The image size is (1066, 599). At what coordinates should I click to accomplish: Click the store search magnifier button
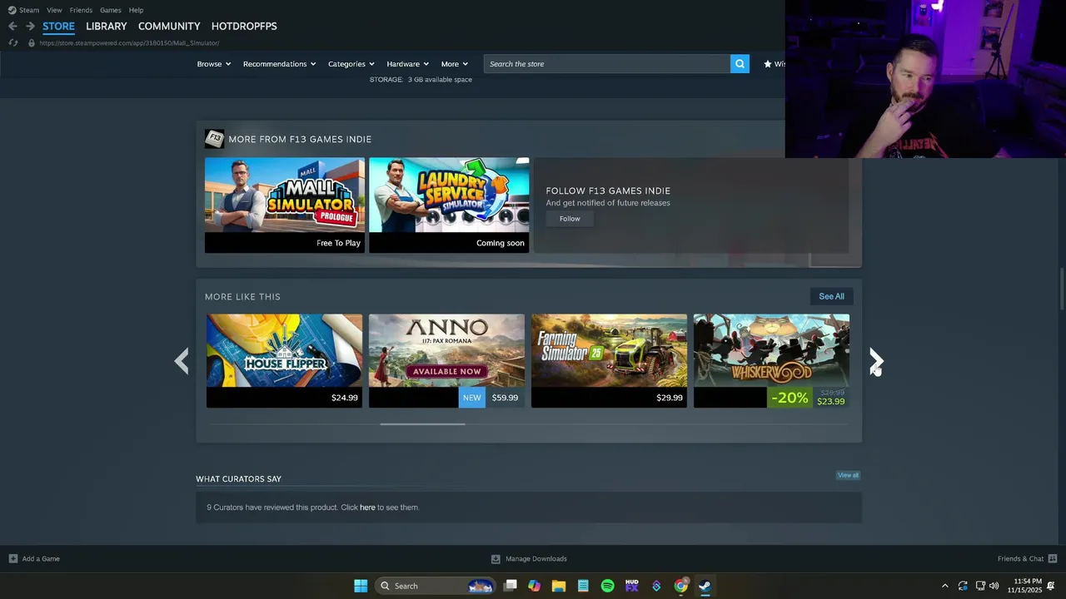pyautogui.click(x=740, y=64)
